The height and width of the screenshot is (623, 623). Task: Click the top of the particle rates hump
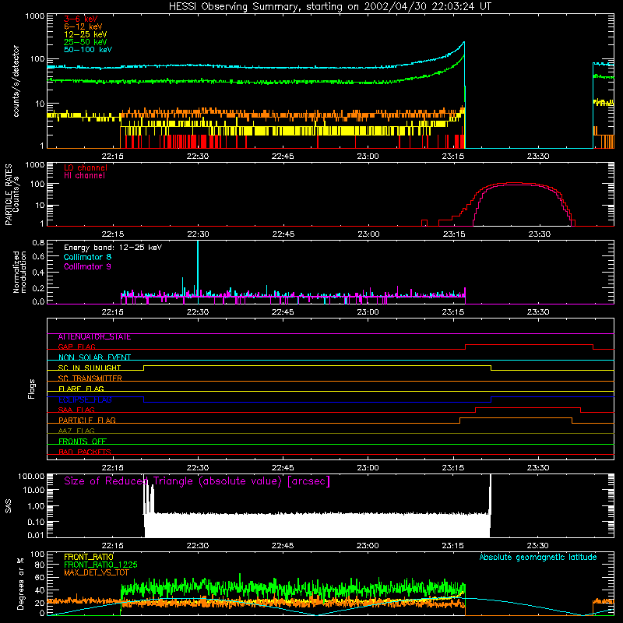[x=513, y=183]
